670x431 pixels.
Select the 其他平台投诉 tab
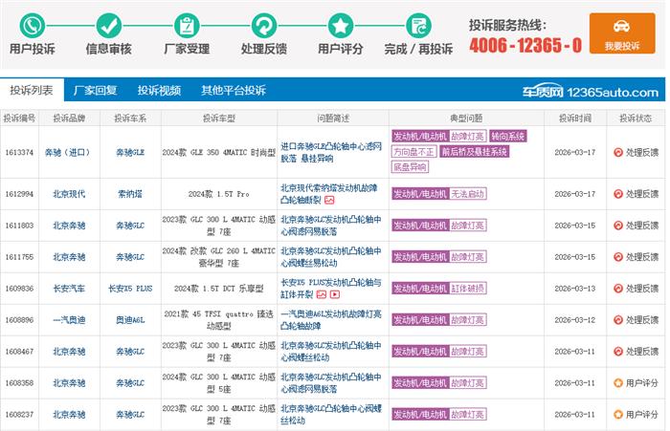click(233, 91)
